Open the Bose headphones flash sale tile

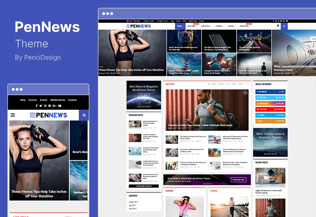[x=184, y=41]
